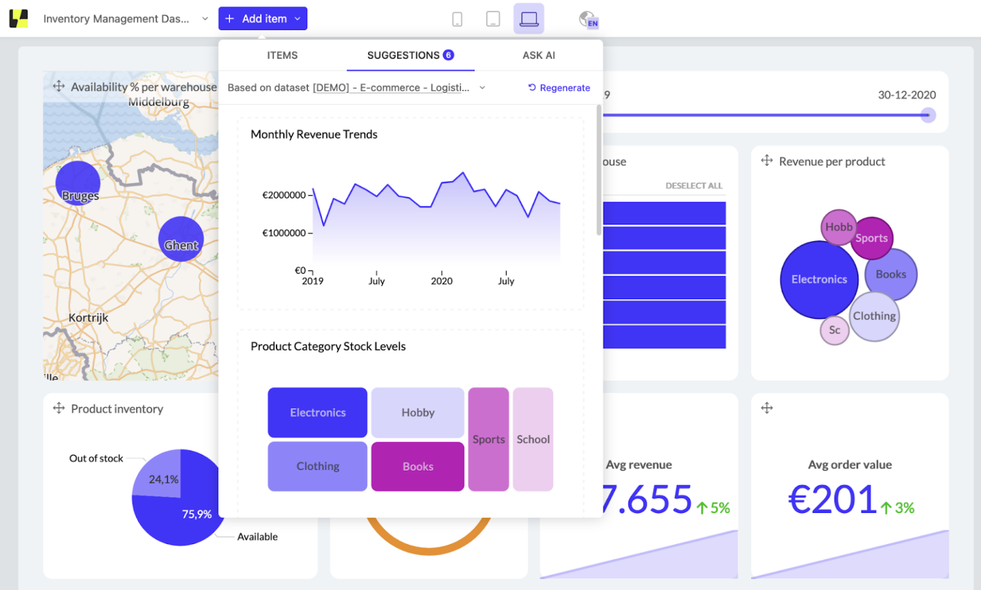The image size is (981, 590).
Task: Expand the Add item dropdown arrow
Action: click(x=298, y=18)
